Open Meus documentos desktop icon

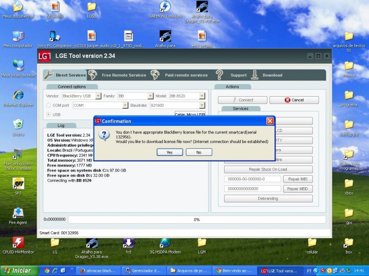tap(18, 10)
